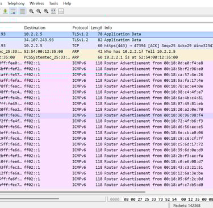
Task: Select ARP reply '10.2.2.1 is at 52:54:00:12:35:00'
Action: pos(106,57)
